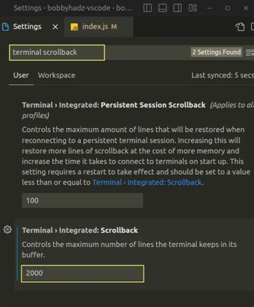Select the Terminal Integrated Scrollback setting title
Screen dimensions: 254x307
80,230
